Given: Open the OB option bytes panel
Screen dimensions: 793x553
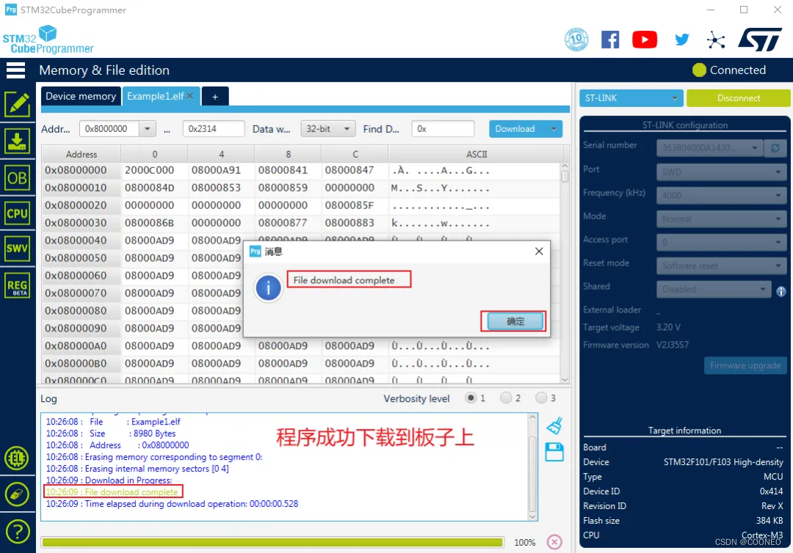Looking at the screenshot, I should tap(17, 177).
